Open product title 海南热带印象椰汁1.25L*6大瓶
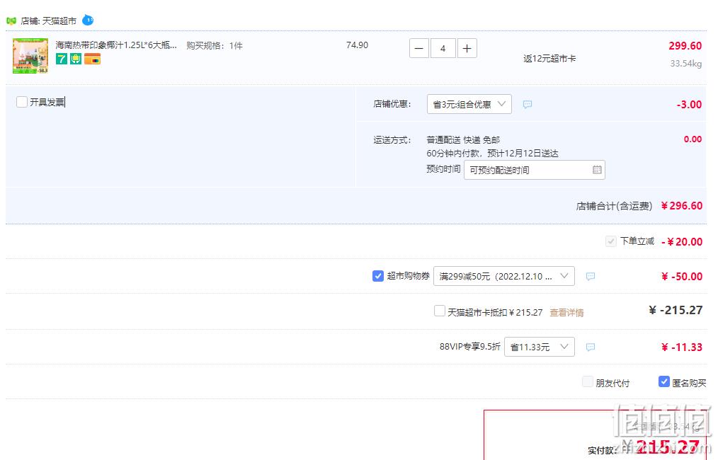 [116, 45]
